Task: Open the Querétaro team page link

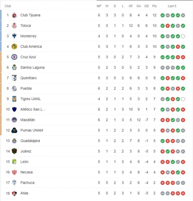Action: coord(28,78)
